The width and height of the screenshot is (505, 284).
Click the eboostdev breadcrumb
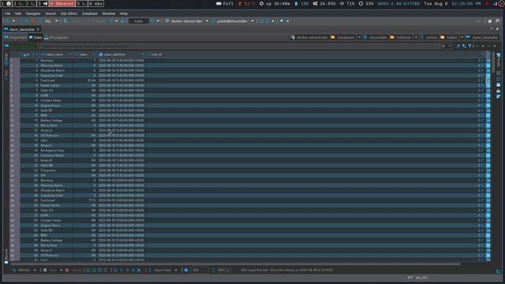pos(376,37)
